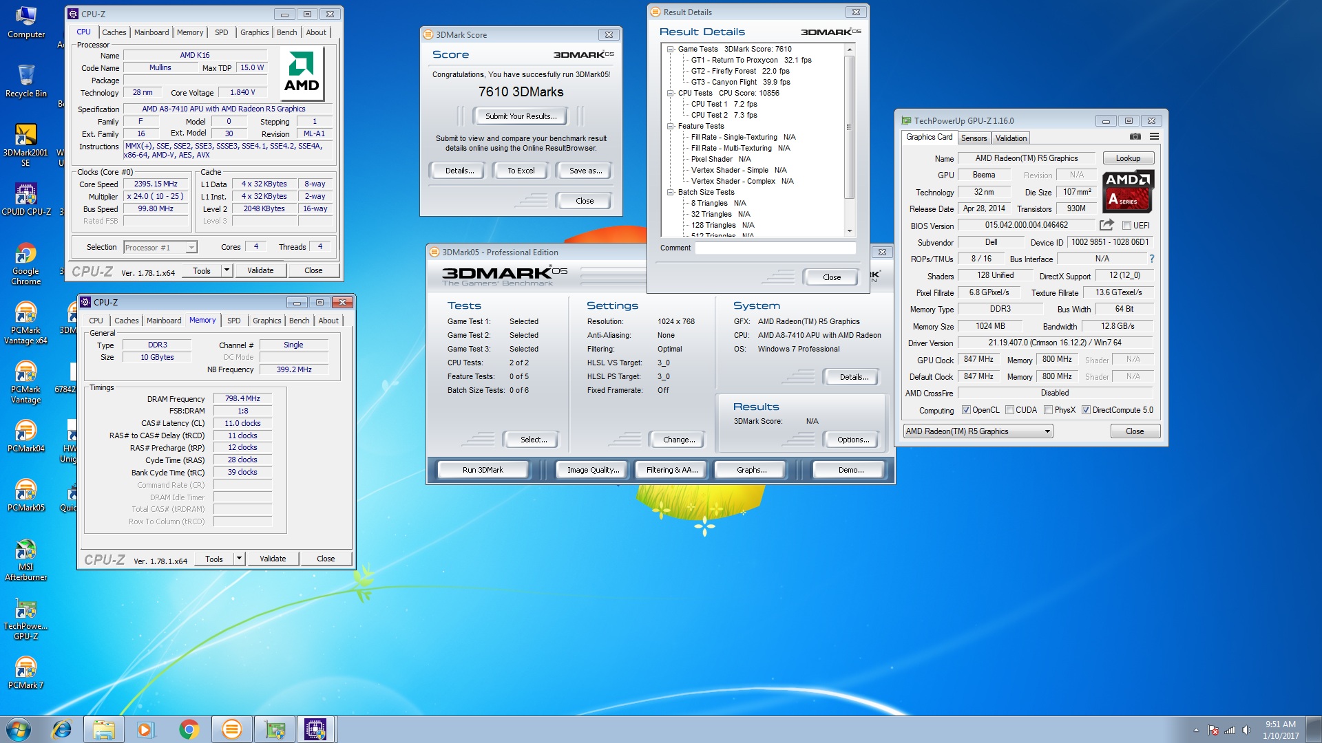The width and height of the screenshot is (1322, 743).
Task: Toggle the DirectCompute 5.0 checkbox
Action: pyautogui.click(x=1086, y=410)
